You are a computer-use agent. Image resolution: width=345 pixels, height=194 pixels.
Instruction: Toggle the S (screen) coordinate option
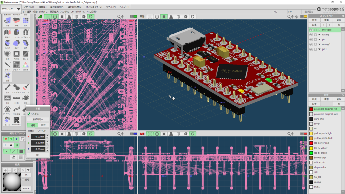coord(17,145)
